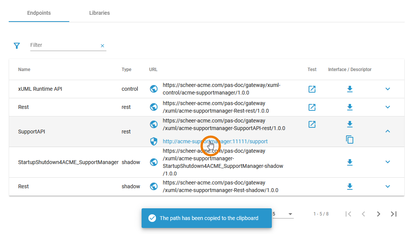Click the acme-supportmanager-SupportAPI-rest/1.0.0 URL text
The image size is (410, 234).
tap(224, 124)
